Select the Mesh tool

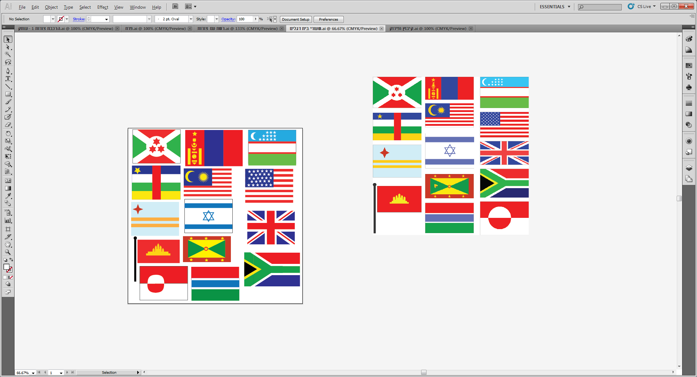pos(8,181)
